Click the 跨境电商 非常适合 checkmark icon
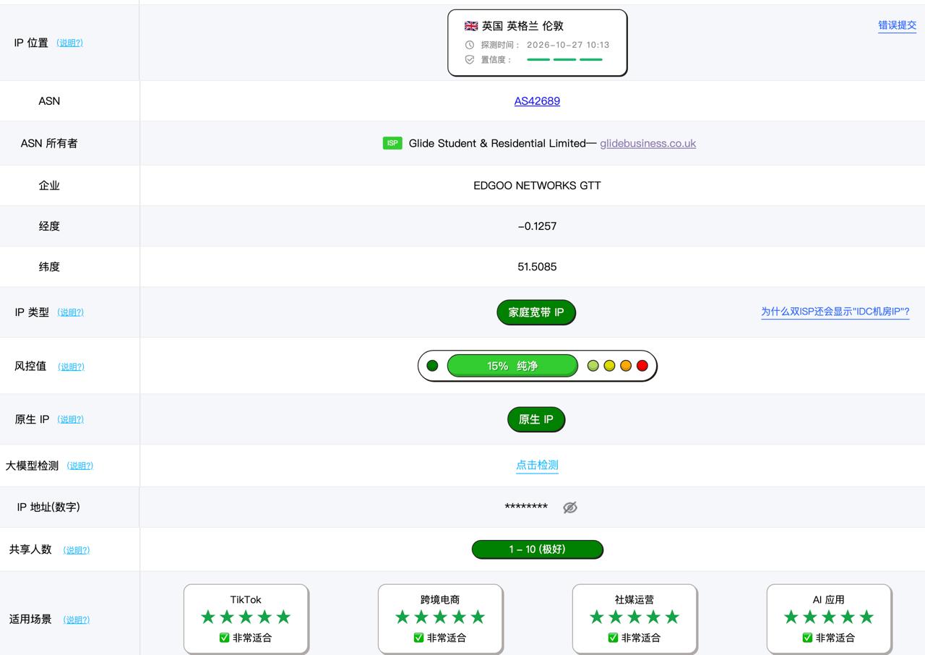This screenshot has height=655, width=925. coord(418,638)
